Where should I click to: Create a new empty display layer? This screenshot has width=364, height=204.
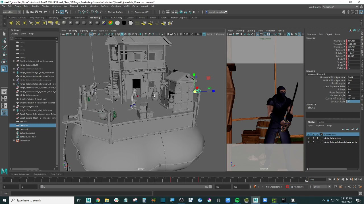(x=353, y=129)
